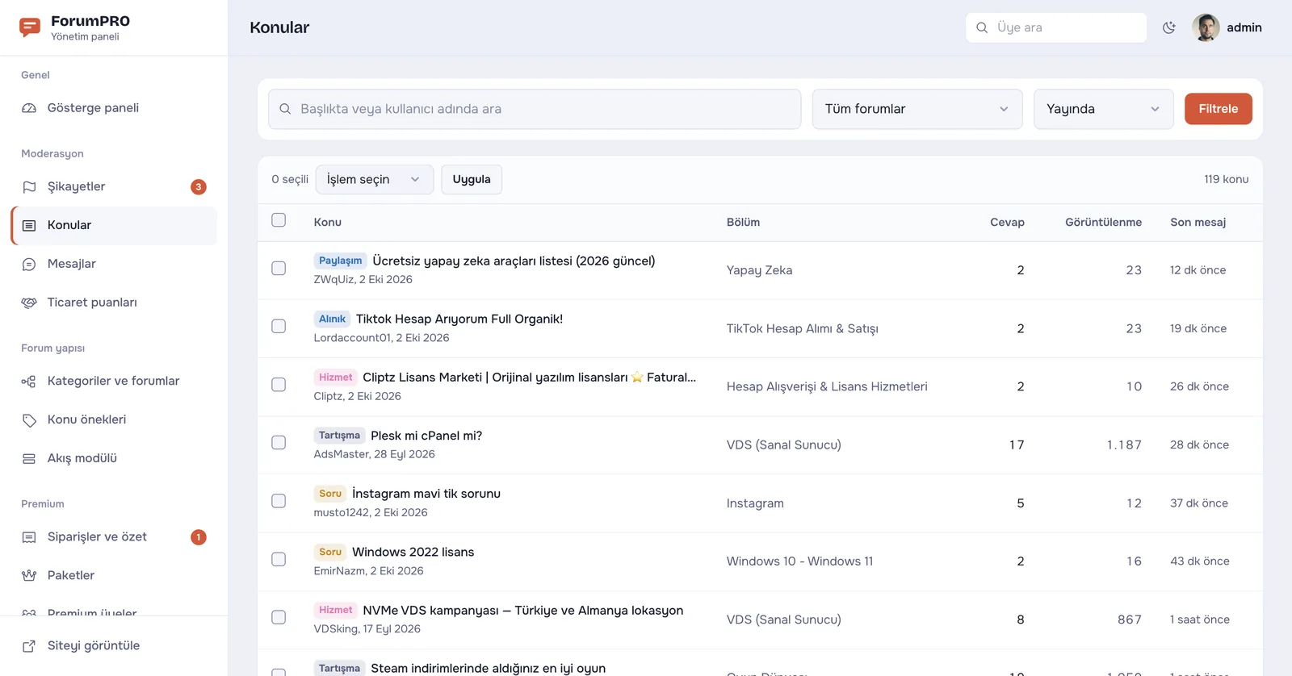1292x676 pixels.
Task: Click the Konu önekleri tag icon
Action: (29, 420)
